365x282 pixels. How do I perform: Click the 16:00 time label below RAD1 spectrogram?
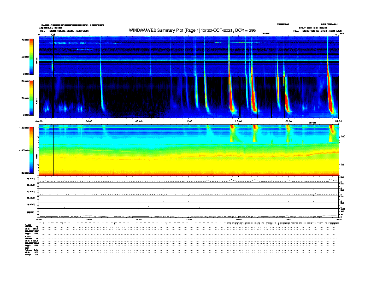tap(239, 121)
